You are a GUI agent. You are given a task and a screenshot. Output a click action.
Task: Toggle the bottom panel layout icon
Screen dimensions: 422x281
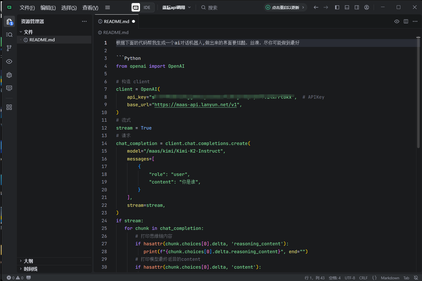[347, 7]
